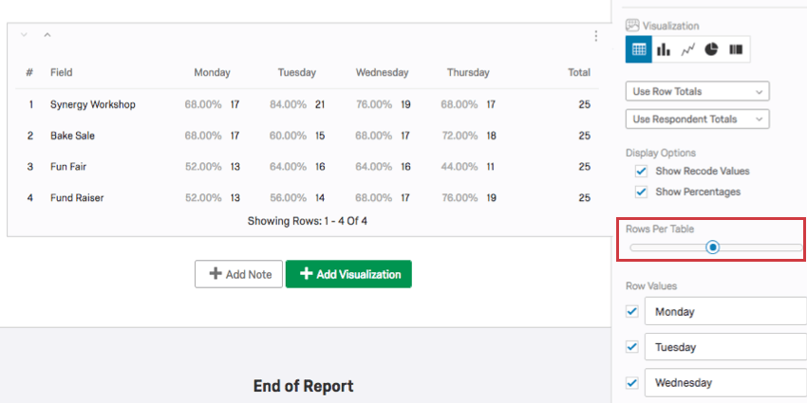Move visualization down with chevron arrow

pos(24,35)
